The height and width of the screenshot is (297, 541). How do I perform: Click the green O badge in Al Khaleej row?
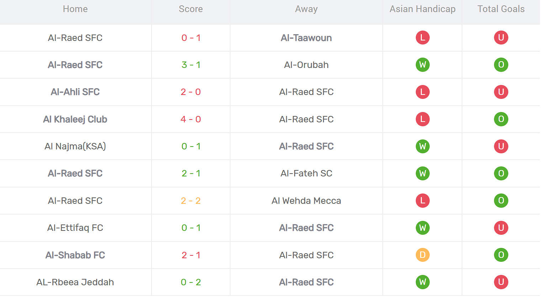pyautogui.click(x=501, y=119)
